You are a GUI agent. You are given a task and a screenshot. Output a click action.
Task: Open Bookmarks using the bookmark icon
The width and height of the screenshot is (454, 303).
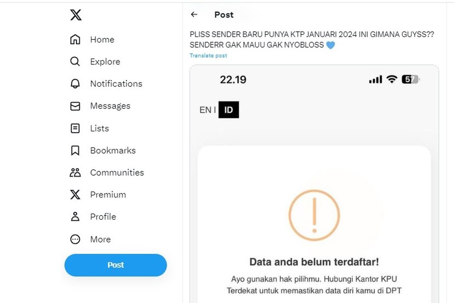pos(75,150)
